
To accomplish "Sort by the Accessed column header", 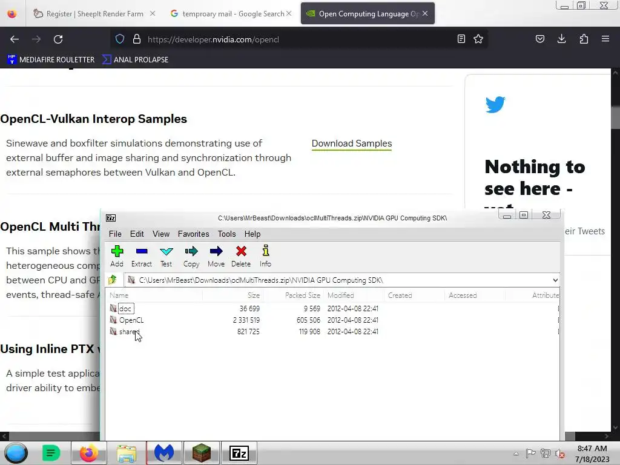I will pyautogui.click(x=475, y=295).
